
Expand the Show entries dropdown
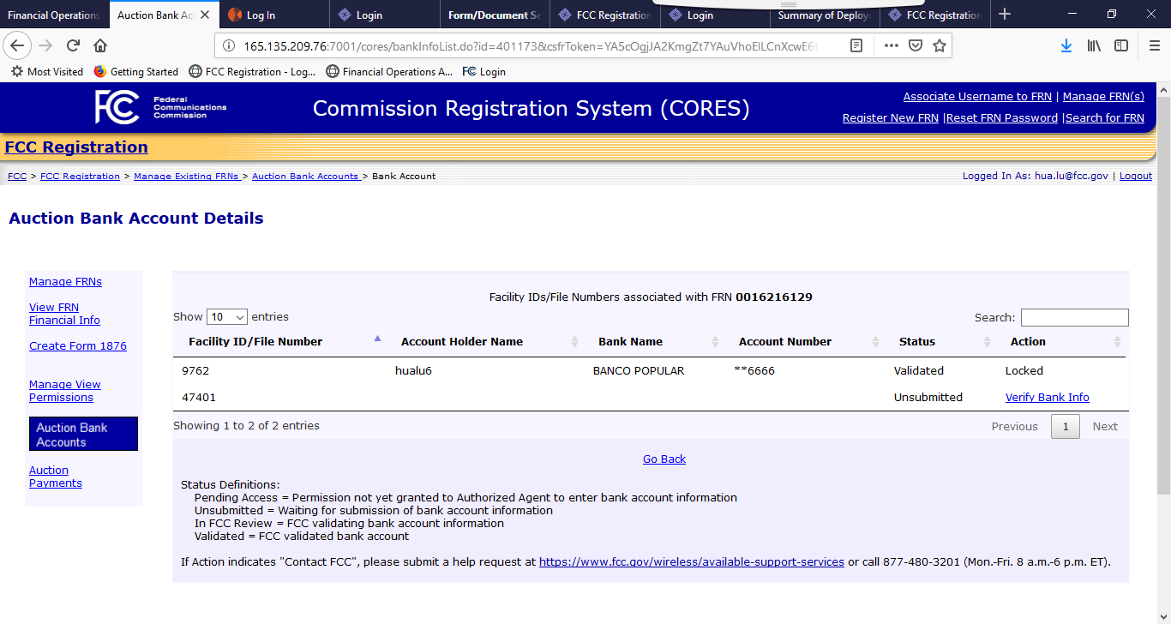click(227, 317)
